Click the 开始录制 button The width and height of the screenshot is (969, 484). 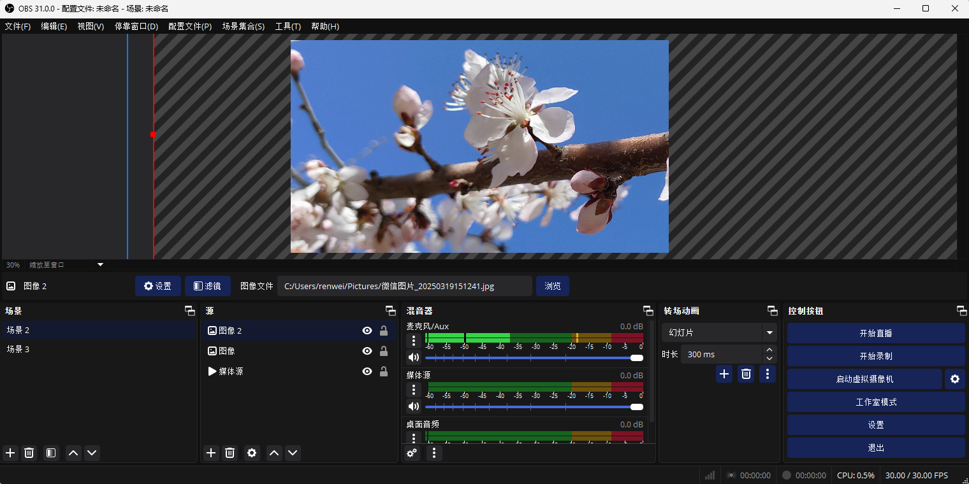(x=875, y=356)
